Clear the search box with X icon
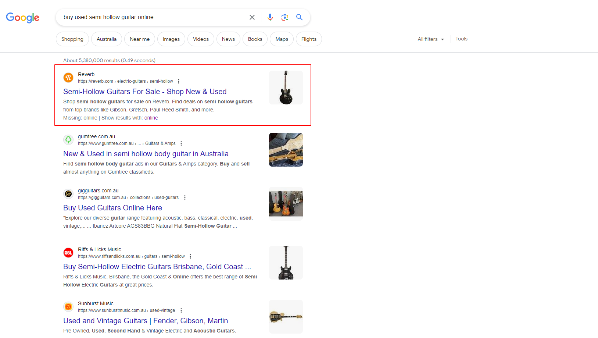This screenshot has height=338, width=598. click(x=252, y=17)
